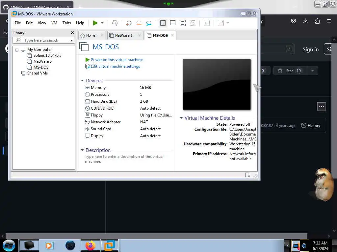The image size is (337, 252).
Task: Click the green Power On toolbar button
Action: point(95,23)
